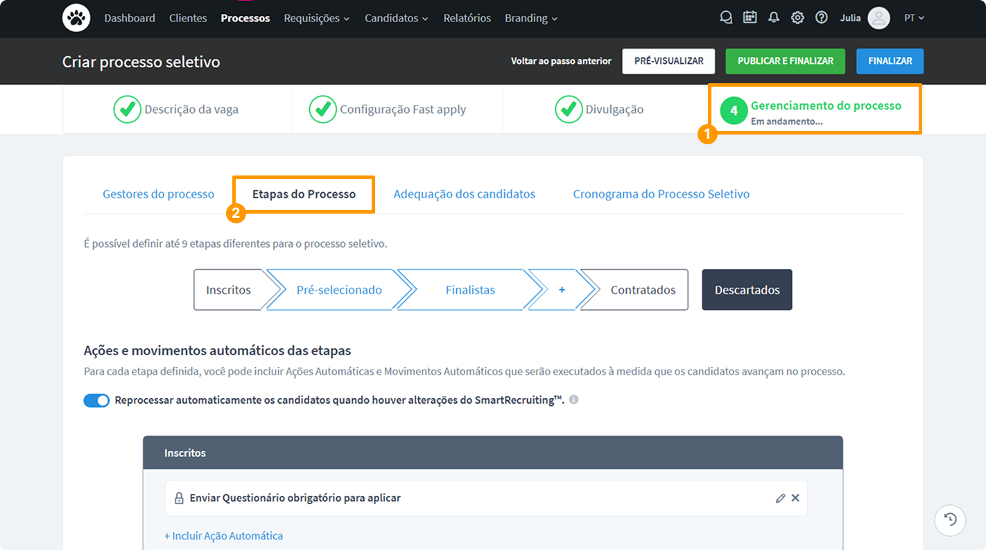The image size is (986, 550).
Task: Open the Candidatos dropdown menu
Action: click(396, 18)
